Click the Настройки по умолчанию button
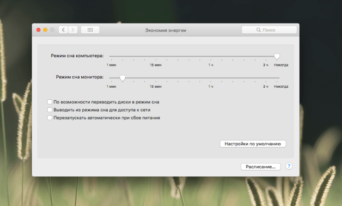The width and height of the screenshot is (342, 206). tap(252, 144)
